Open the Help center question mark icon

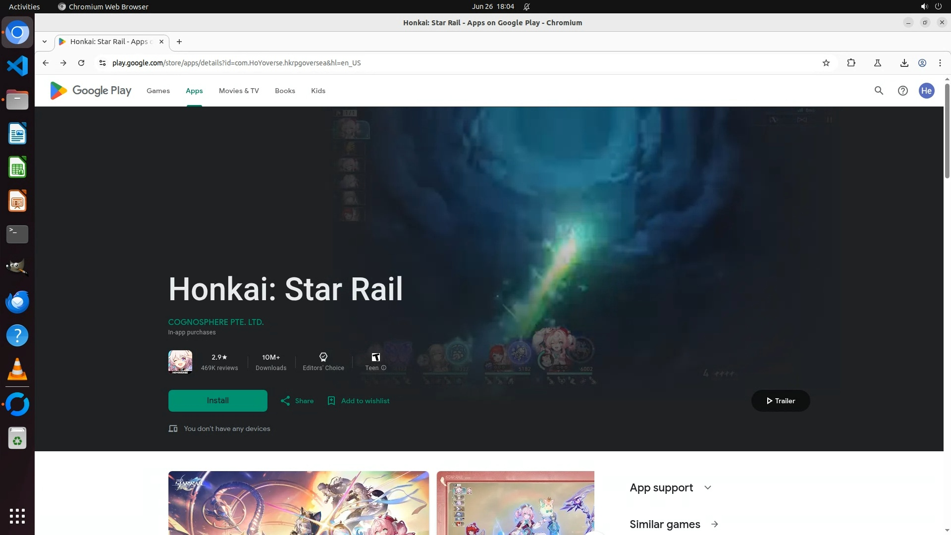click(x=902, y=91)
